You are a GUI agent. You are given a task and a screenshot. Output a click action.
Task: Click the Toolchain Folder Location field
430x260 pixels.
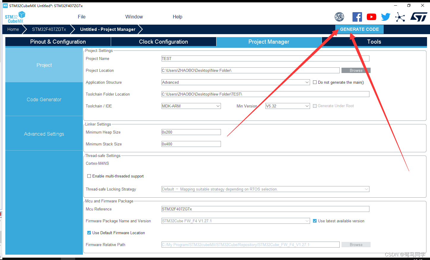tap(265, 94)
